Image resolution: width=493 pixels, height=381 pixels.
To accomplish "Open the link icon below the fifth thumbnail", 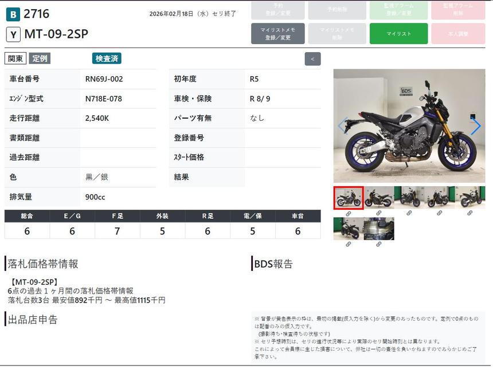I will coord(469,213).
